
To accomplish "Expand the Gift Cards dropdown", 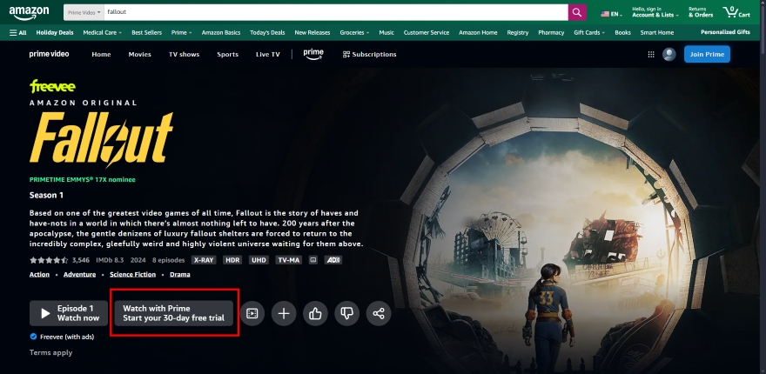I will (x=589, y=33).
